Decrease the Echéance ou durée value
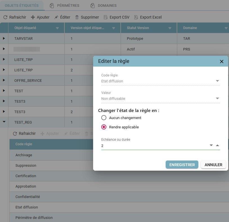 pos(211,145)
